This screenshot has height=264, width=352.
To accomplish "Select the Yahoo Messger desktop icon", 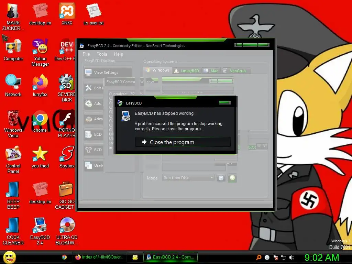I will tap(40, 53).
